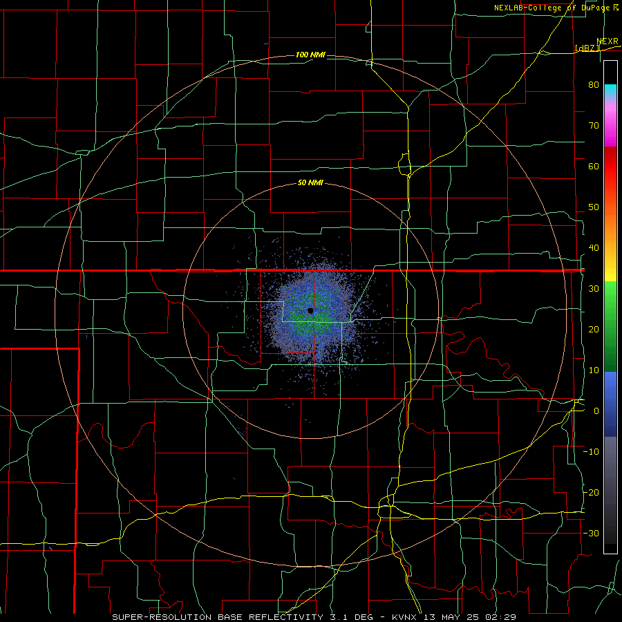Click the "100 NMI" range ring label
The image size is (622, 622).
tap(310, 55)
